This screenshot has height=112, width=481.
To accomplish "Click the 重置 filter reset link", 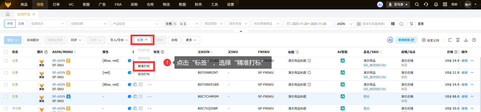I will click(x=421, y=24).
